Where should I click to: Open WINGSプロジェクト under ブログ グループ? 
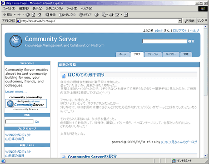click(18, 135)
